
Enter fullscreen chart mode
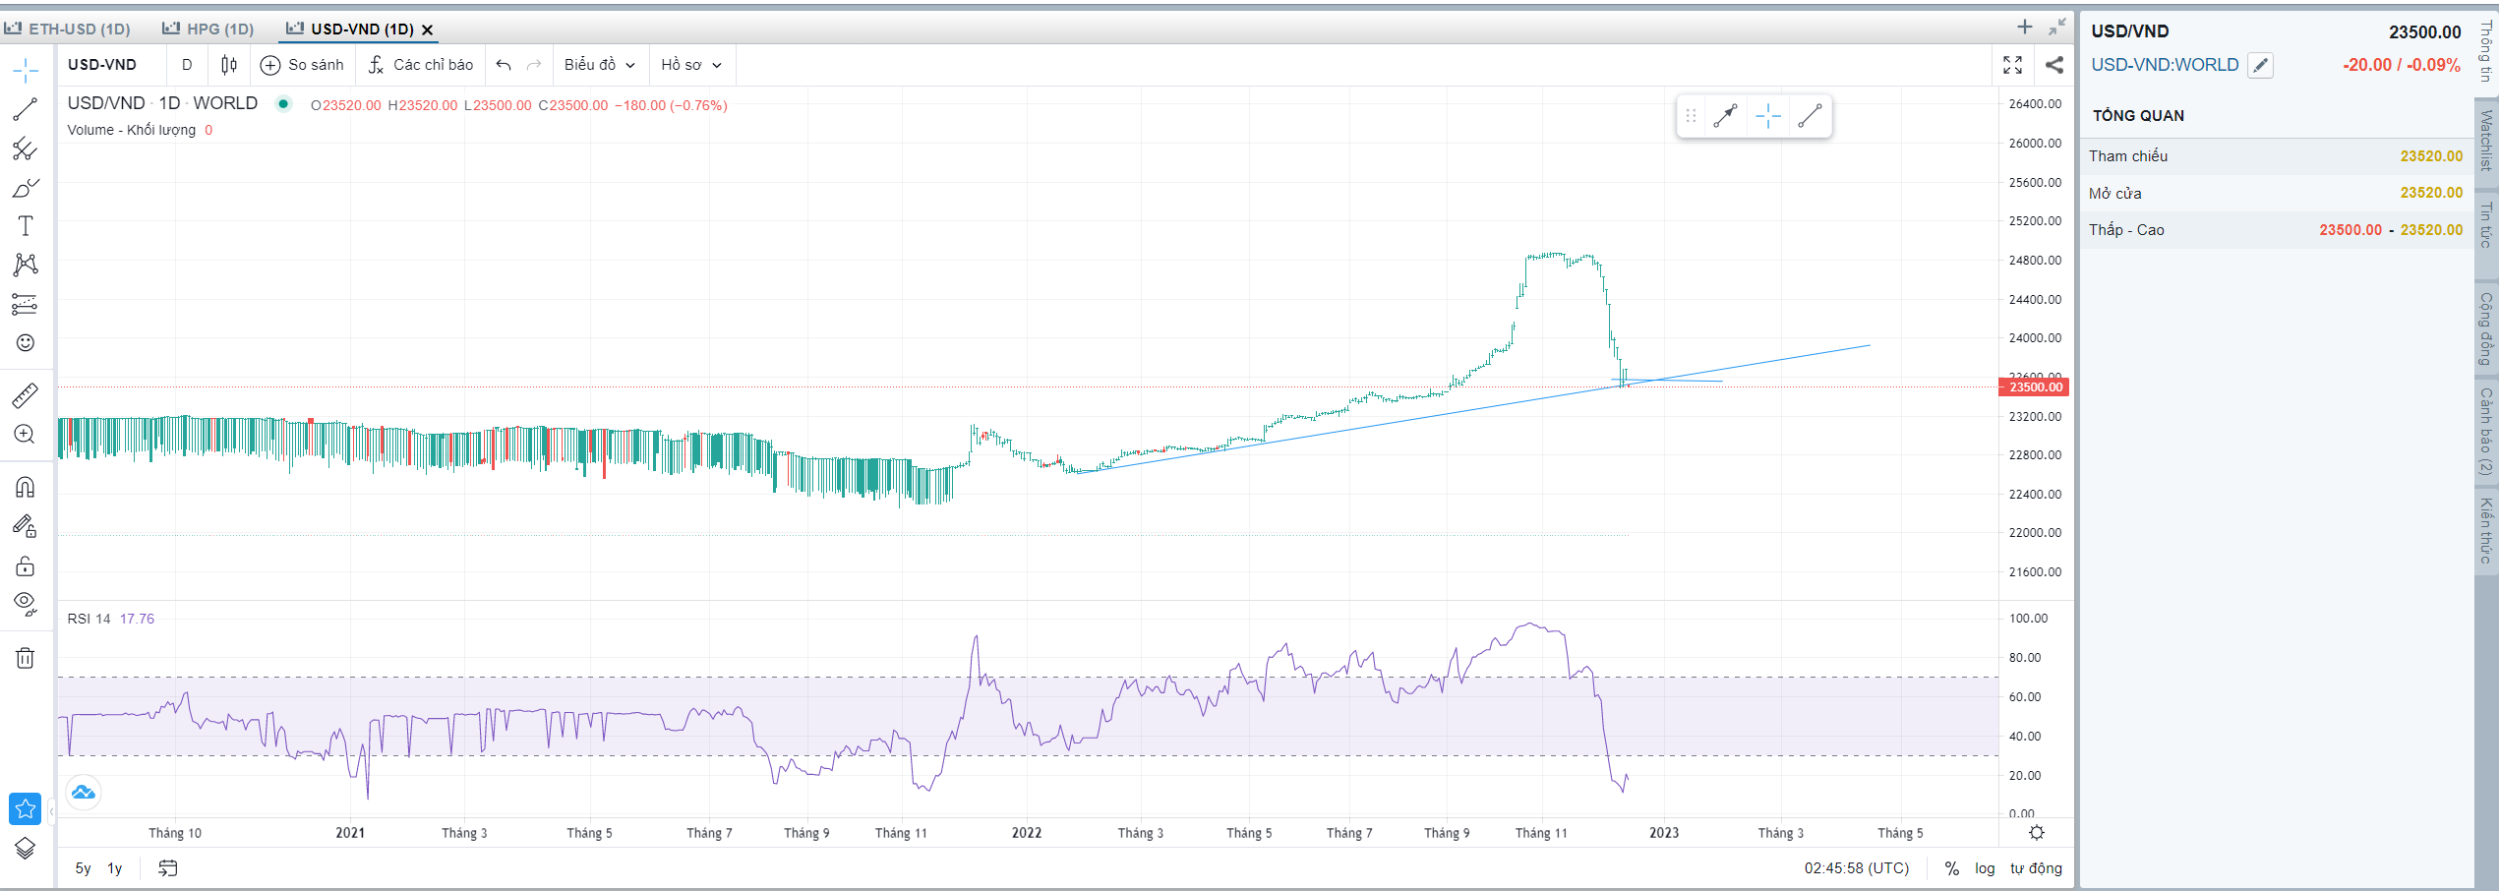(x=2013, y=65)
